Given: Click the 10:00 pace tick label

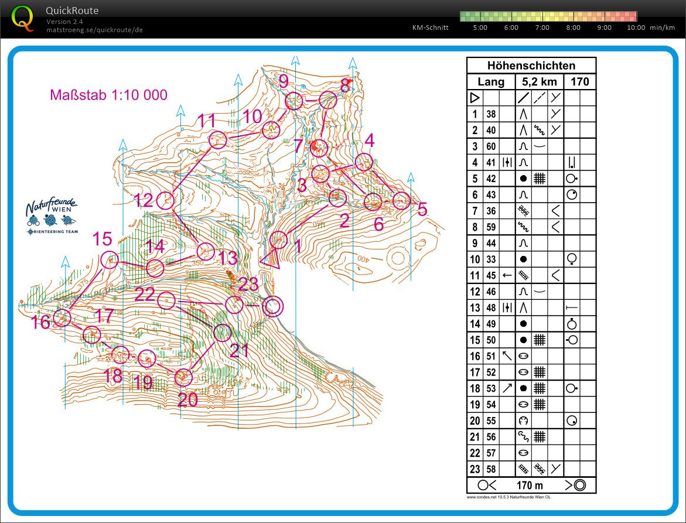Looking at the screenshot, I should pos(636,28).
